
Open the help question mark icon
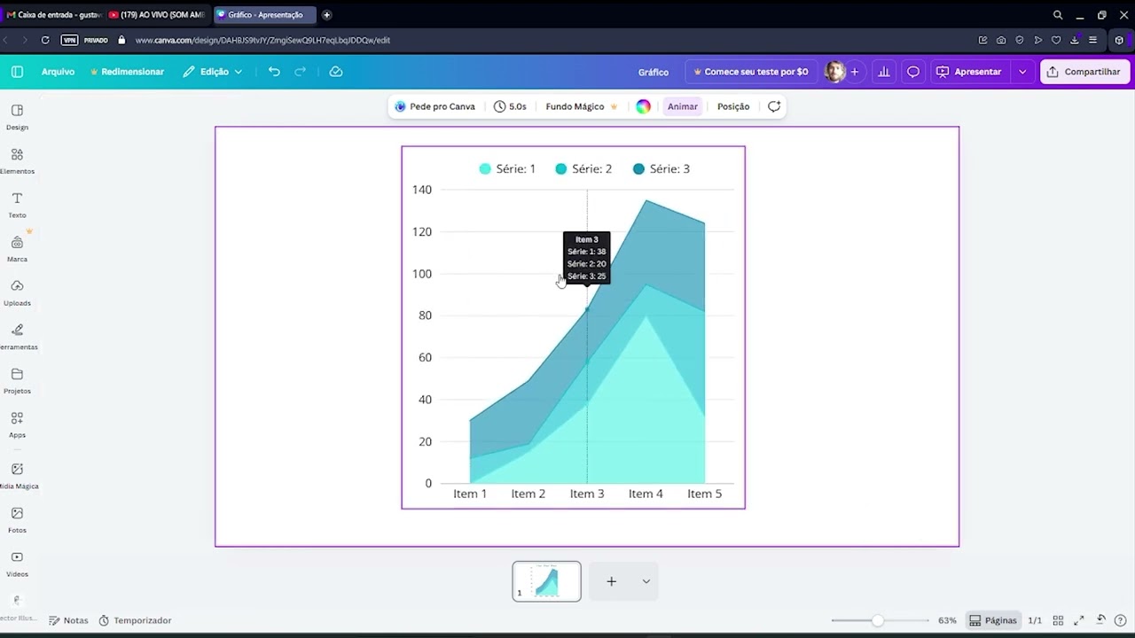coord(1120,620)
